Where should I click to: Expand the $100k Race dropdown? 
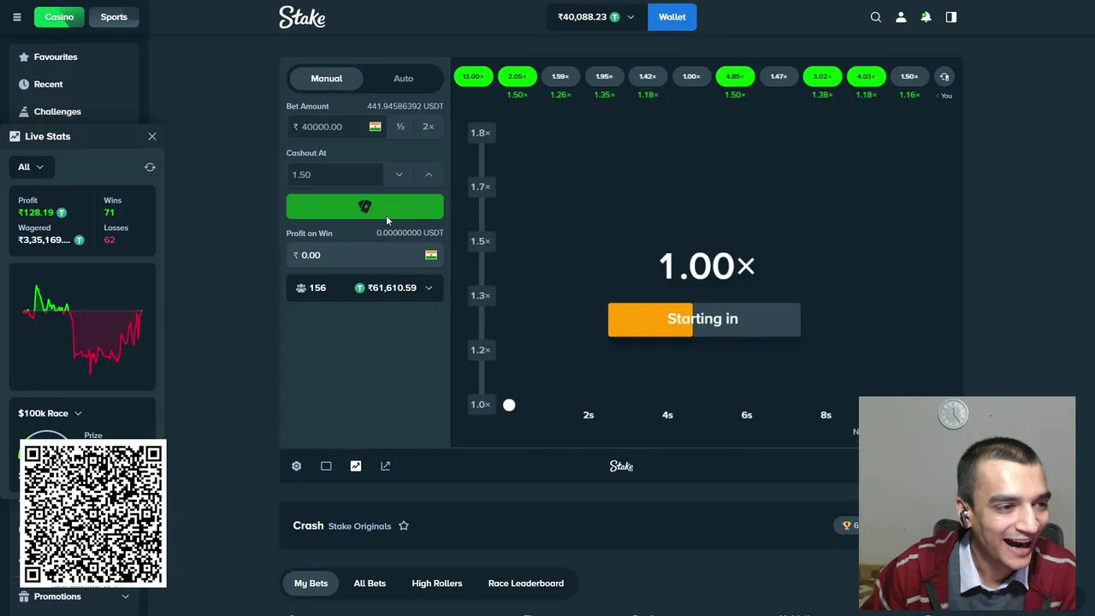coord(78,413)
